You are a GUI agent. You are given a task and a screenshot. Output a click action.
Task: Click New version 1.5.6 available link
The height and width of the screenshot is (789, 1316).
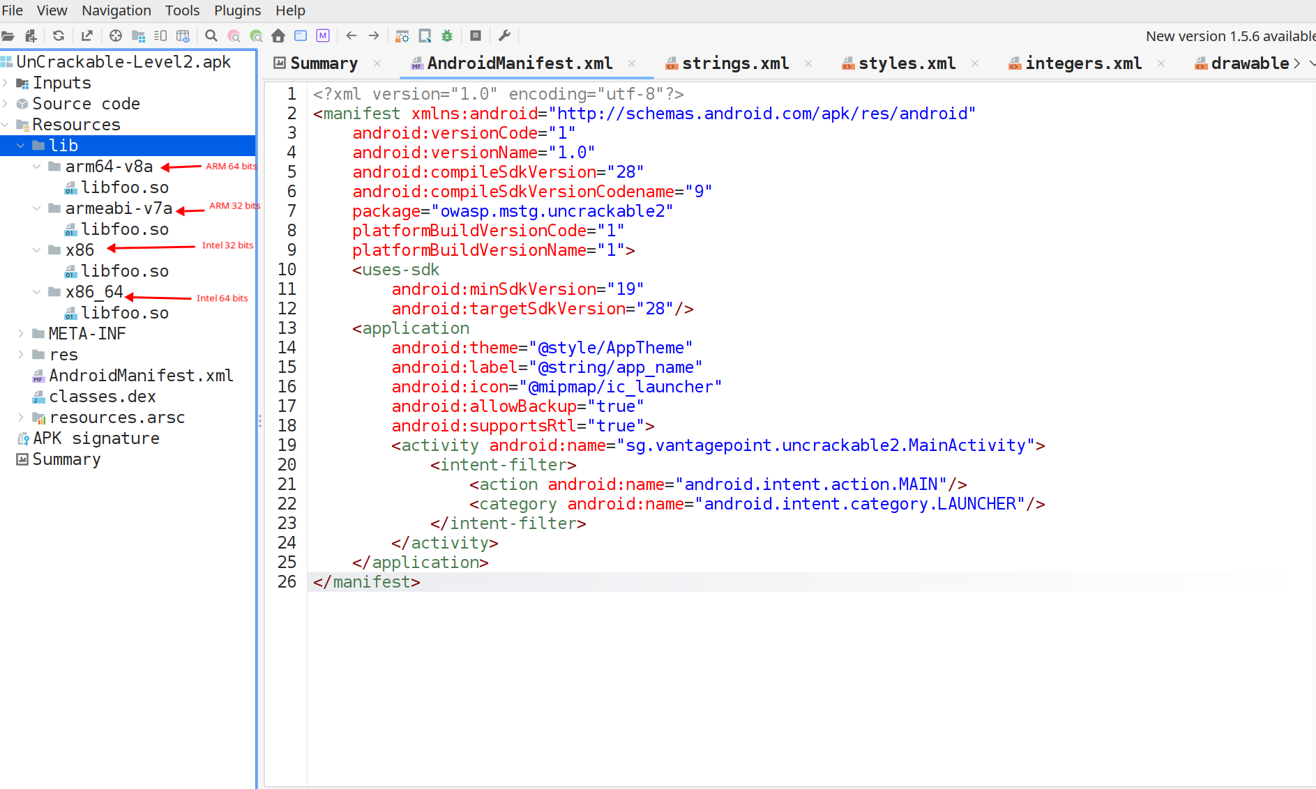1230,36
